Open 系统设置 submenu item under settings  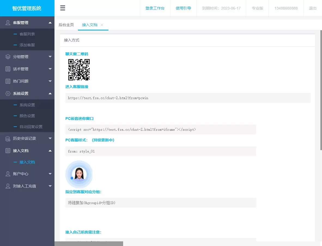pos(27,105)
